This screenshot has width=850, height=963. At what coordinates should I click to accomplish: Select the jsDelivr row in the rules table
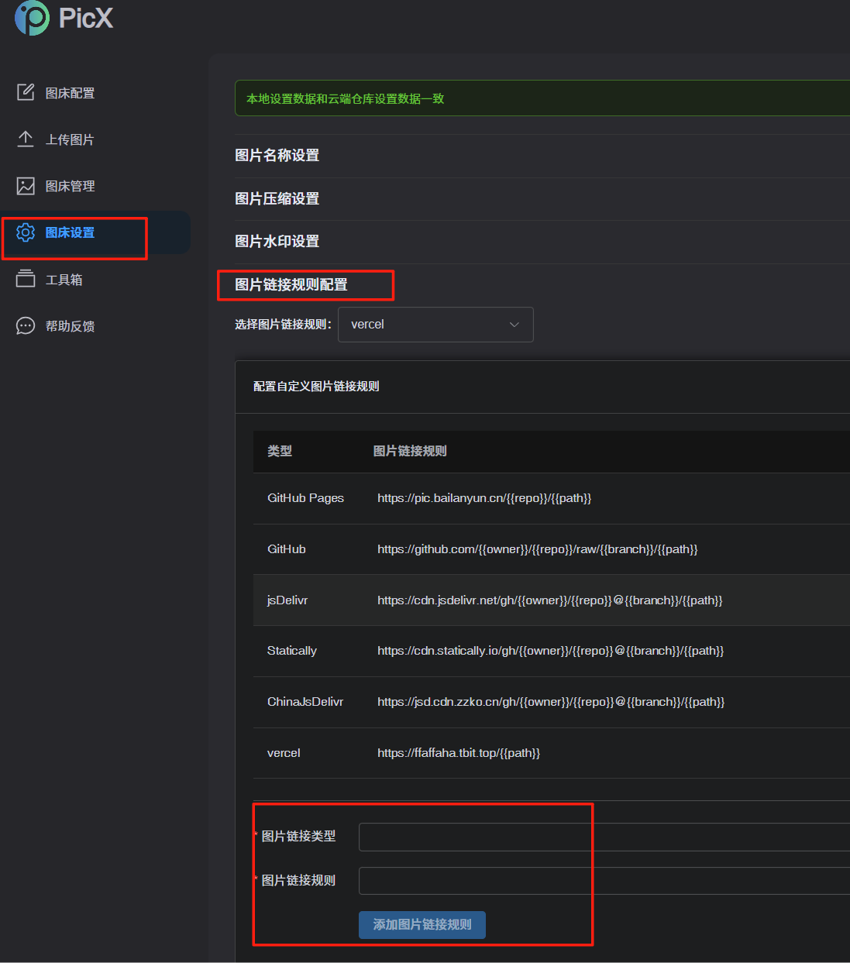tap(465, 600)
